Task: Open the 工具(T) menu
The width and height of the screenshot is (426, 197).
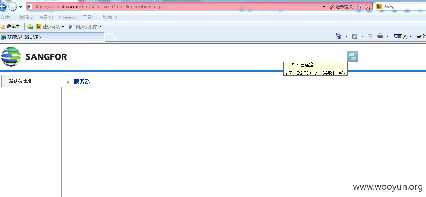Action: tap(90, 17)
